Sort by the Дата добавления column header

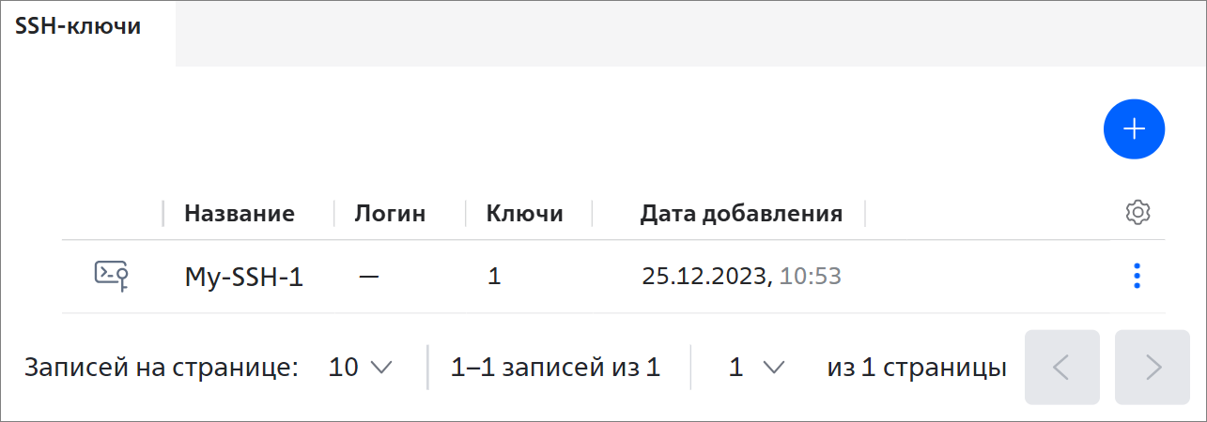click(x=741, y=213)
